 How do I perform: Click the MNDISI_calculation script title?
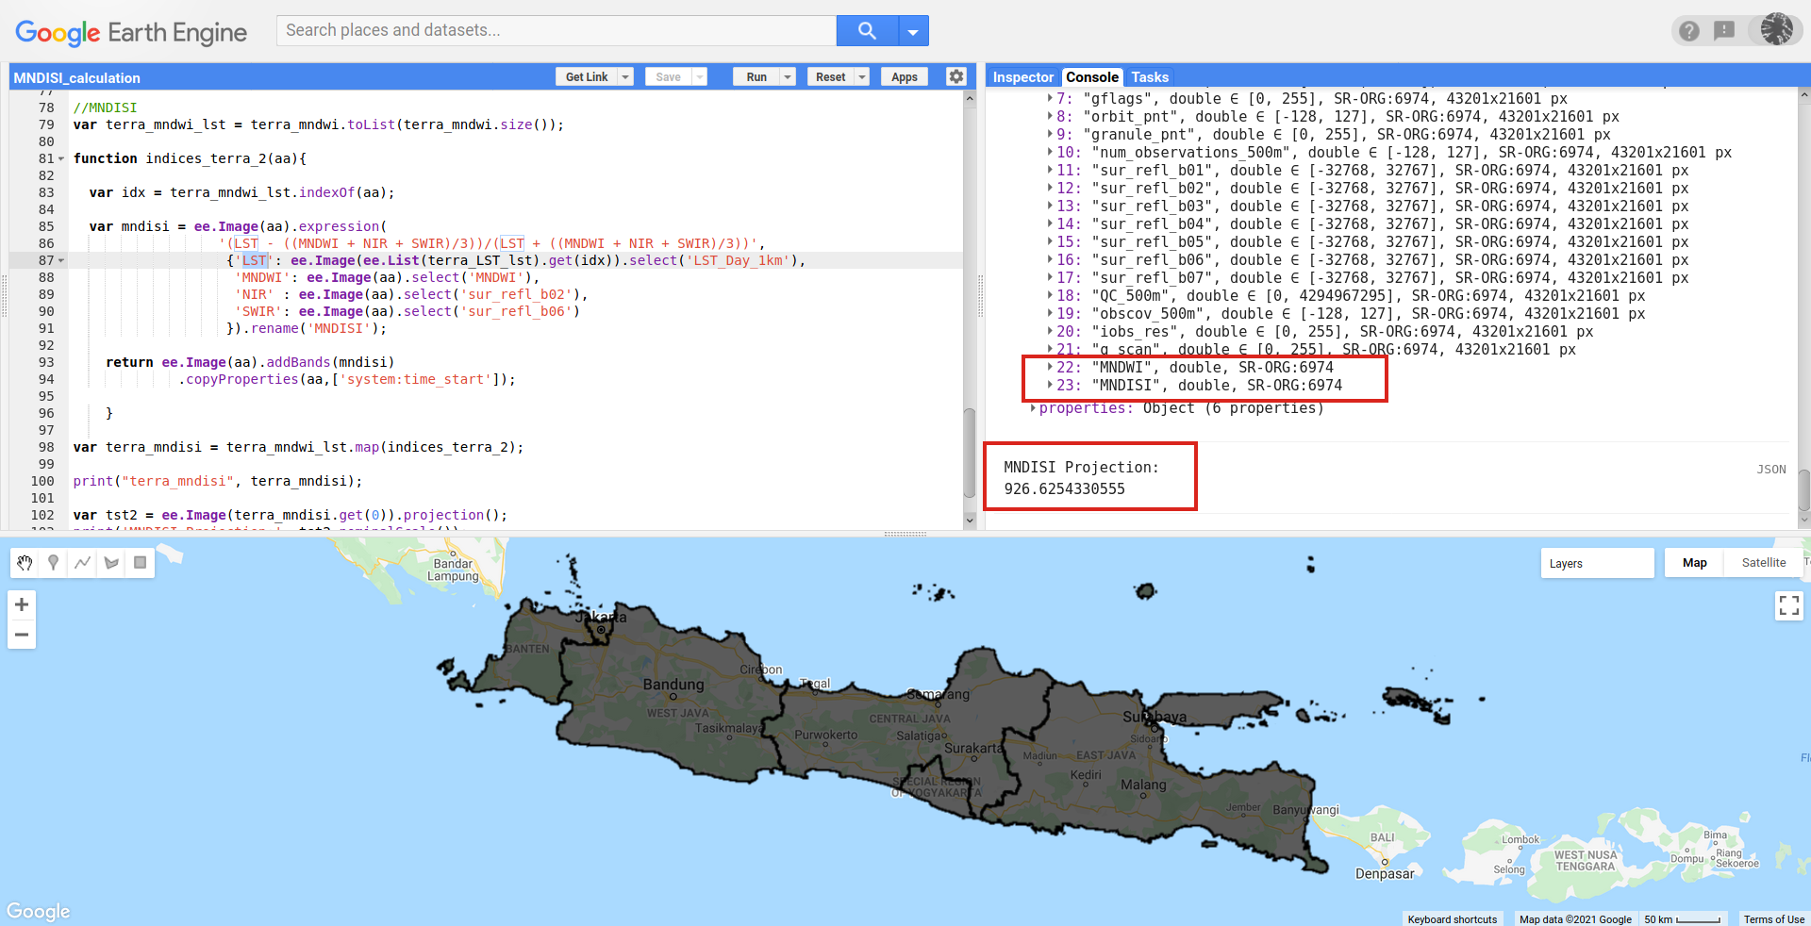(76, 78)
